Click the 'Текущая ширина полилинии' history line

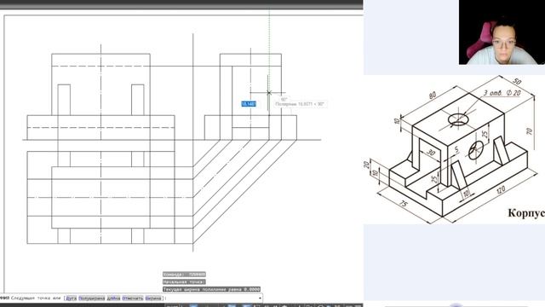point(211,289)
